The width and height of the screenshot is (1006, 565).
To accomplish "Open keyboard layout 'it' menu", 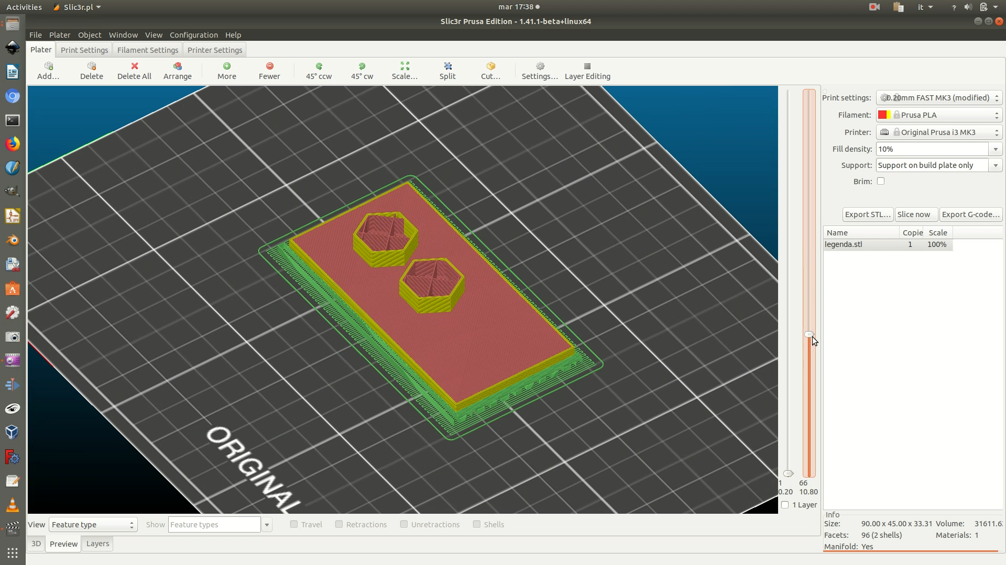I will [925, 7].
